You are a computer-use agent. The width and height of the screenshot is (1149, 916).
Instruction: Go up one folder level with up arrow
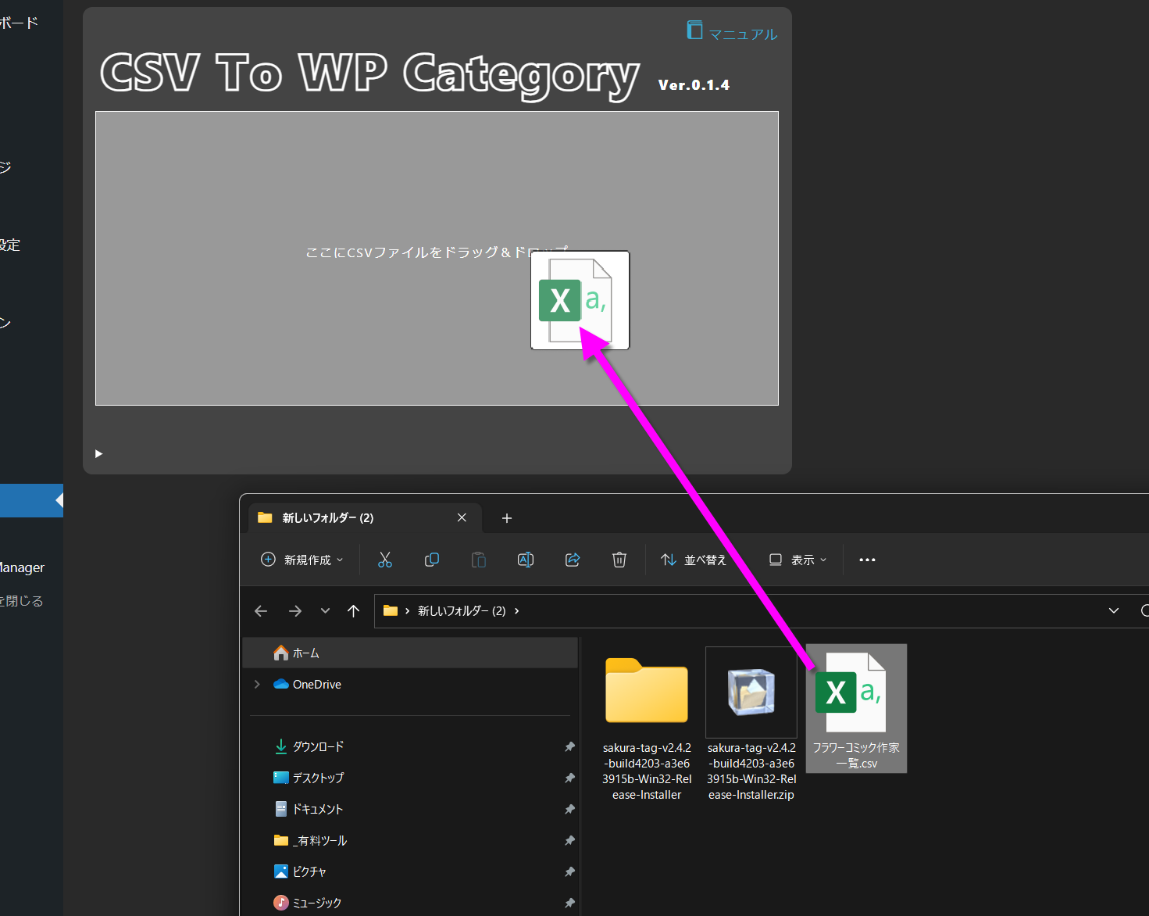(x=354, y=611)
